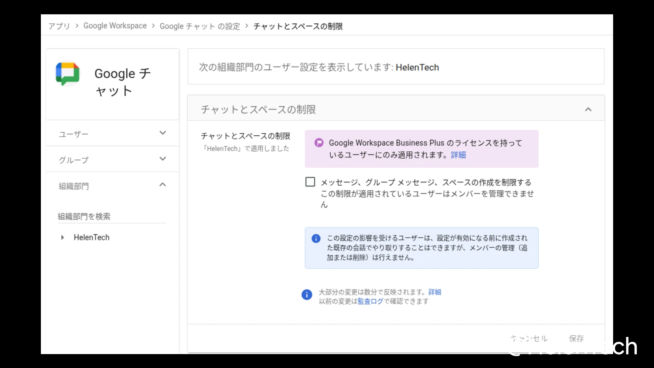Go to アプリ in the breadcrumb
The image size is (654, 368).
pos(59,26)
